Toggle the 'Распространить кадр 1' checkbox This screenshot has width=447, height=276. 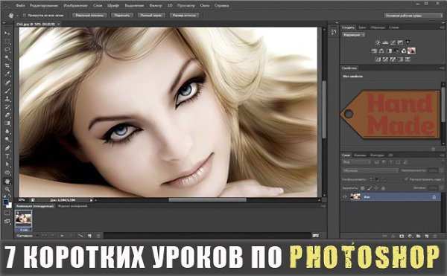tap(406, 179)
